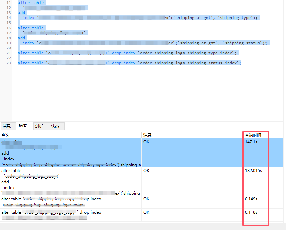Click the 查询 column header

tap(6, 135)
